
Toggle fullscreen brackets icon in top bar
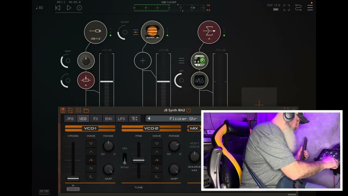287,8
